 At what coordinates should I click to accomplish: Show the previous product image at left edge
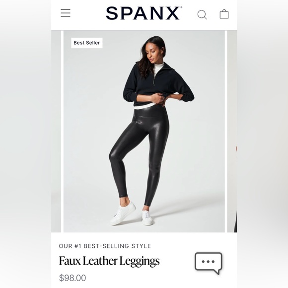[56, 131]
